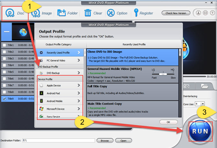This screenshot has height=148, width=217.
Task: Click the Apple Device icon
Action: [x=41, y=85]
